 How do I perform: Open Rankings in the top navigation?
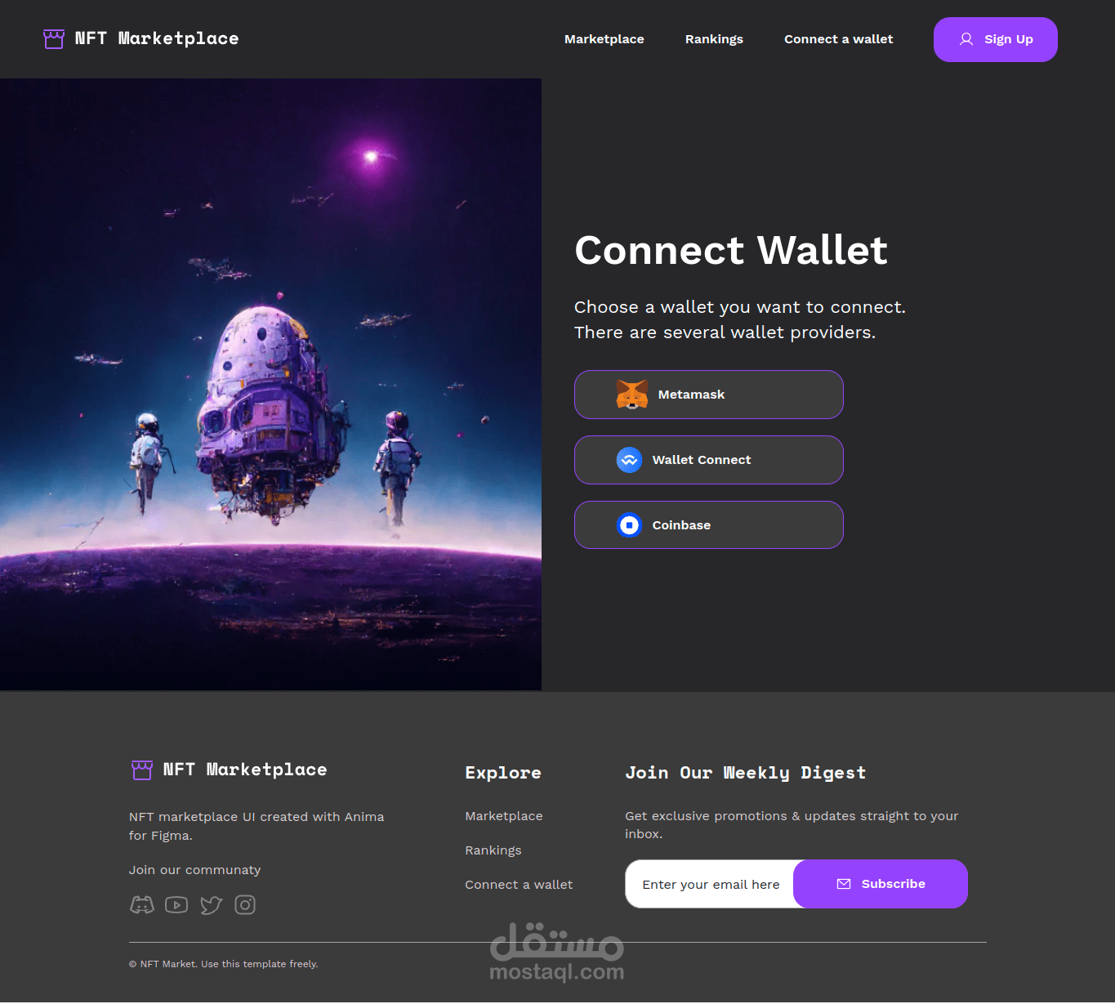click(x=714, y=39)
